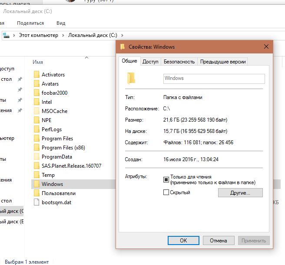Switch to the 'Безопасность' tab
285x265 pixels.
pos(179,62)
